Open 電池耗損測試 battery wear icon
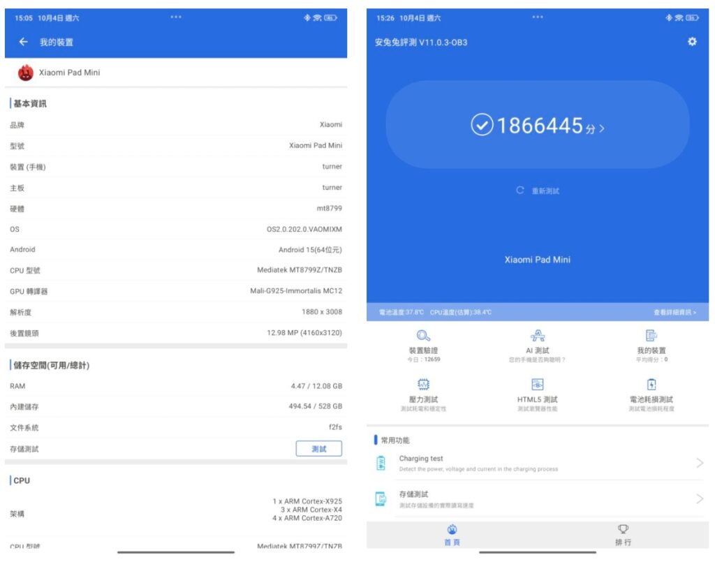715x562 pixels. (651, 385)
